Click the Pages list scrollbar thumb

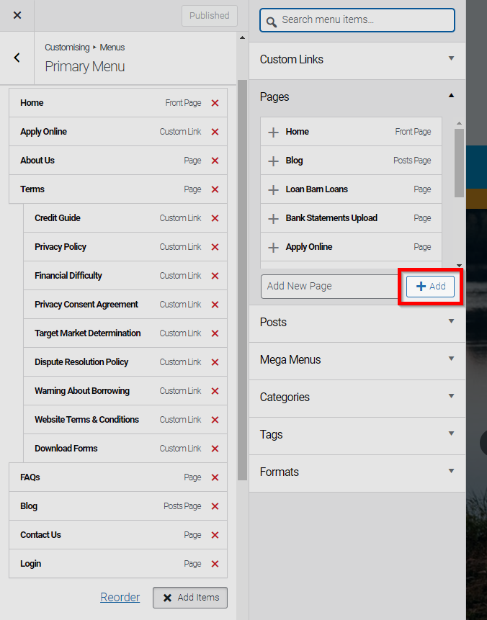point(459,163)
